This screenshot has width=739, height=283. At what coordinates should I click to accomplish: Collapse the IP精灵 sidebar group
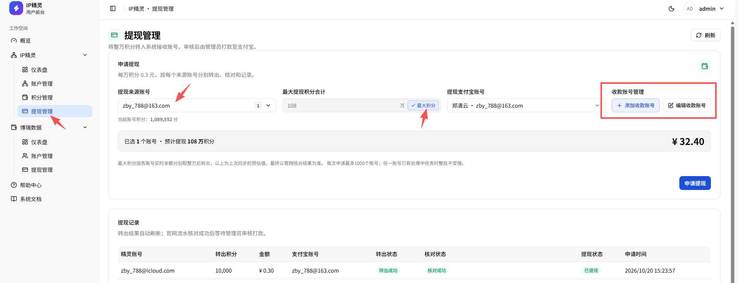point(85,55)
